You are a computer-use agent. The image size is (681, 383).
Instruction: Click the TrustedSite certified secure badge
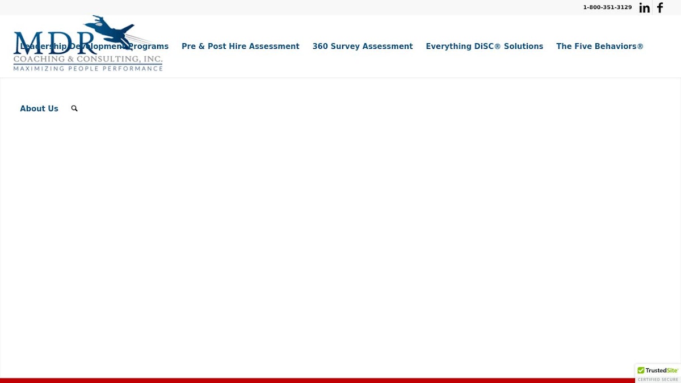coord(658,373)
